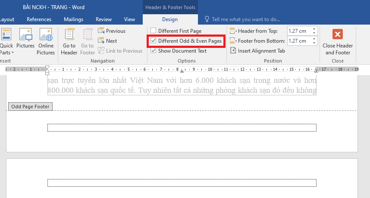The width and height of the screenshot is (370, 198).
Task: Click inside the Odd Page Footer area
Action: 182,128
